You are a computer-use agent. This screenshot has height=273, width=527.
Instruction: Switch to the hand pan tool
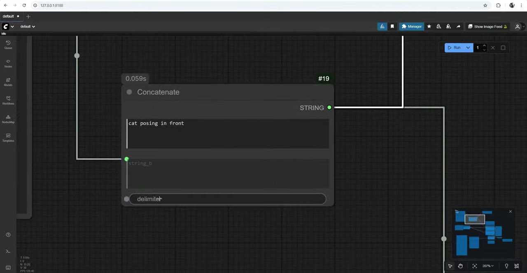[460, 266]
